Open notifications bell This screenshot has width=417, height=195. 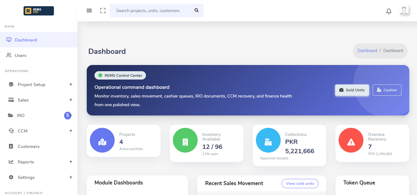(x=389, y=11)
